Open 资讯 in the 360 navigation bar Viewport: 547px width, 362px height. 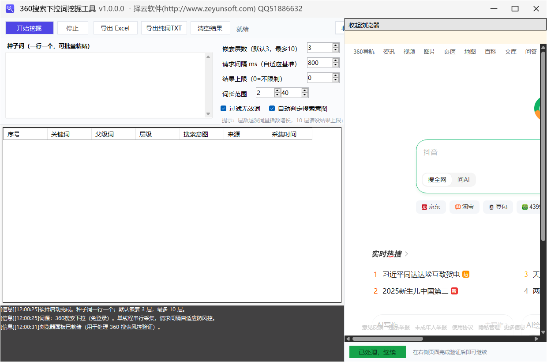click(x=389, y=52)
